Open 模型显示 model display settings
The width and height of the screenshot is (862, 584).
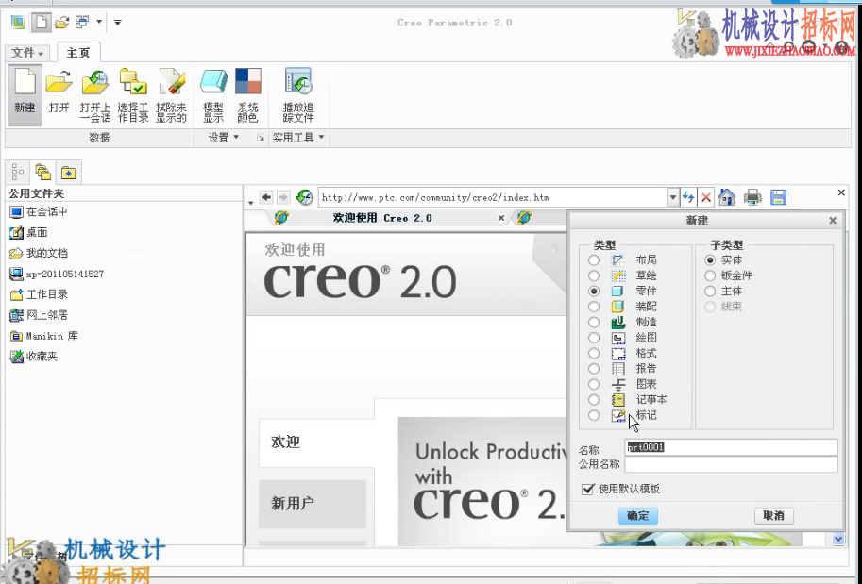coord(213,95)
